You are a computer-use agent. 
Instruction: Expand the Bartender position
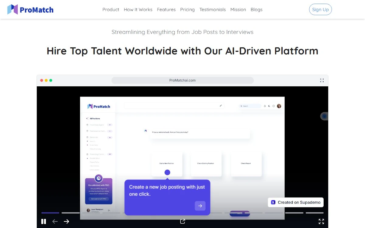(x=99, y=137)
